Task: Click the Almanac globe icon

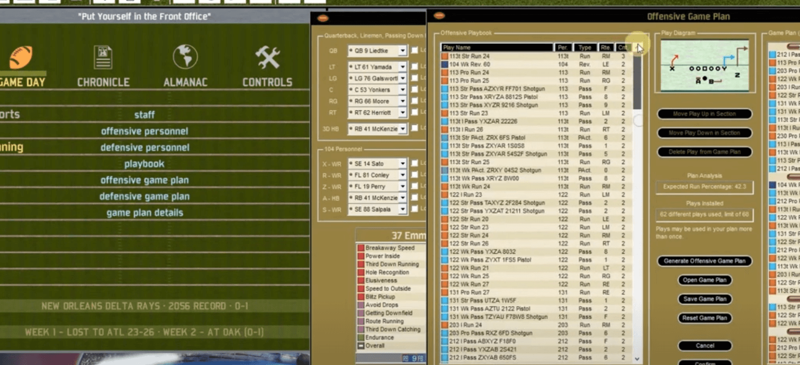Action: point(185,57)
